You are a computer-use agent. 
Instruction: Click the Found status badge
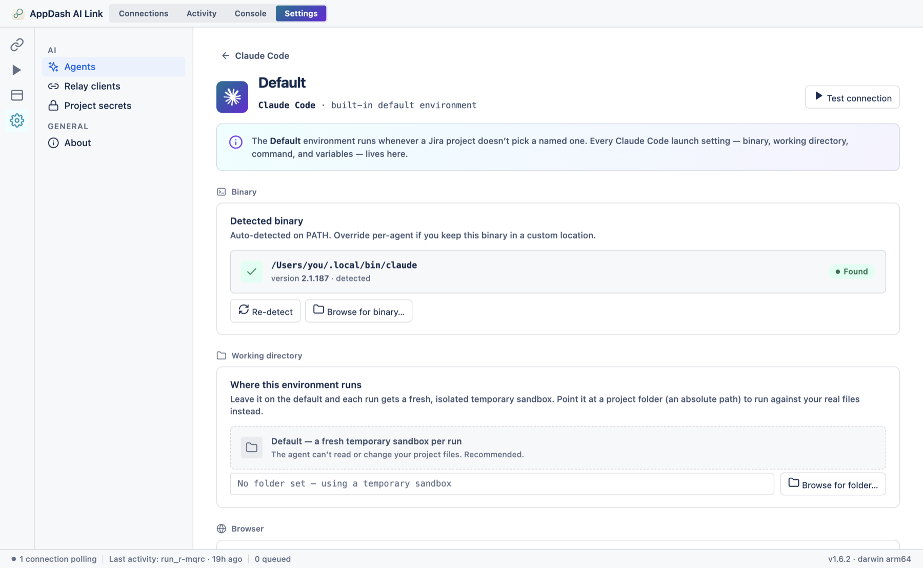tap(852, 271)
